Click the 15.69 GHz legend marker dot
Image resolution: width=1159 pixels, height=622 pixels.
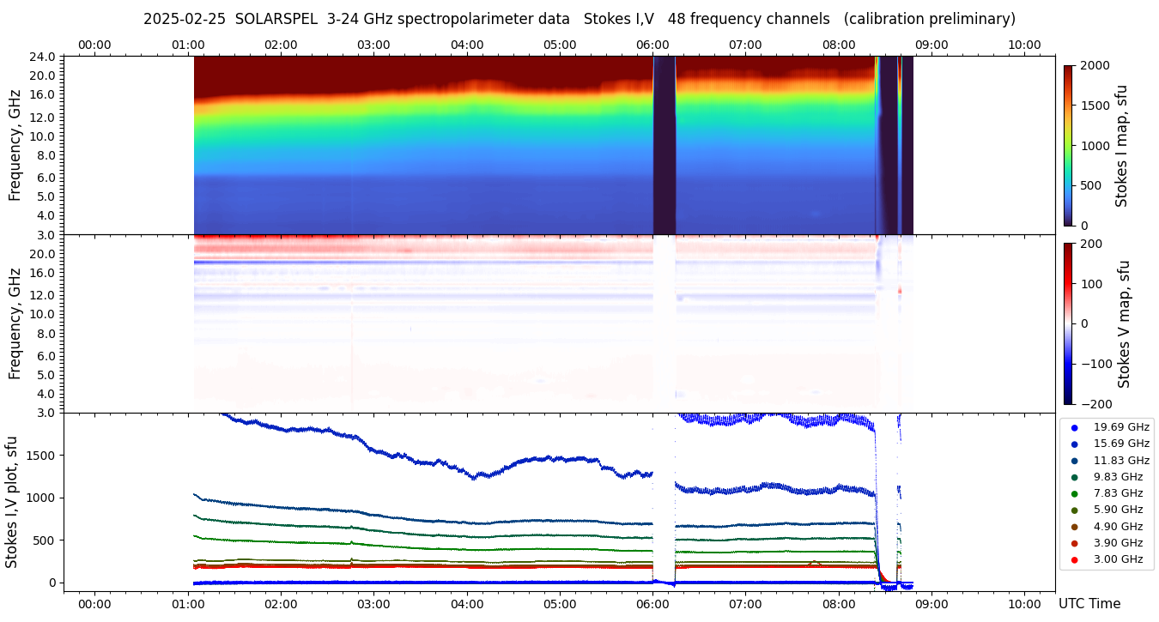tap(1074, 444)
